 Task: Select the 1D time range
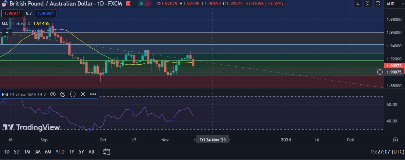pyautogui.click(x=7, y=152)
